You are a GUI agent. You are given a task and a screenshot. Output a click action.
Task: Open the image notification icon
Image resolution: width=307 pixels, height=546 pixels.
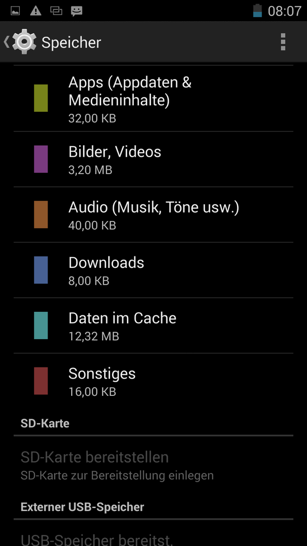(x=15, y=11)
